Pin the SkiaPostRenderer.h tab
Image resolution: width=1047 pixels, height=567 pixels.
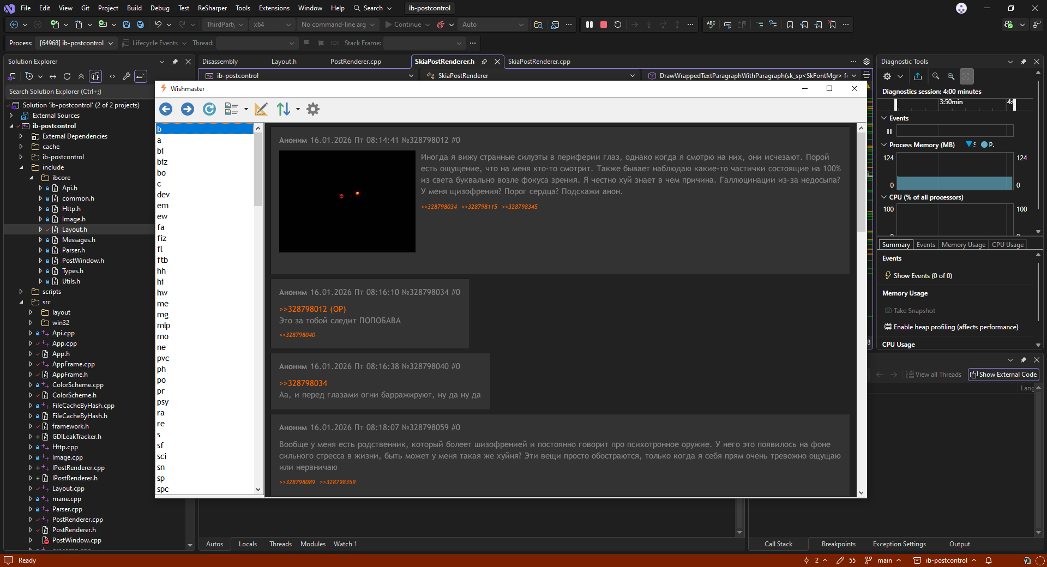484,62
